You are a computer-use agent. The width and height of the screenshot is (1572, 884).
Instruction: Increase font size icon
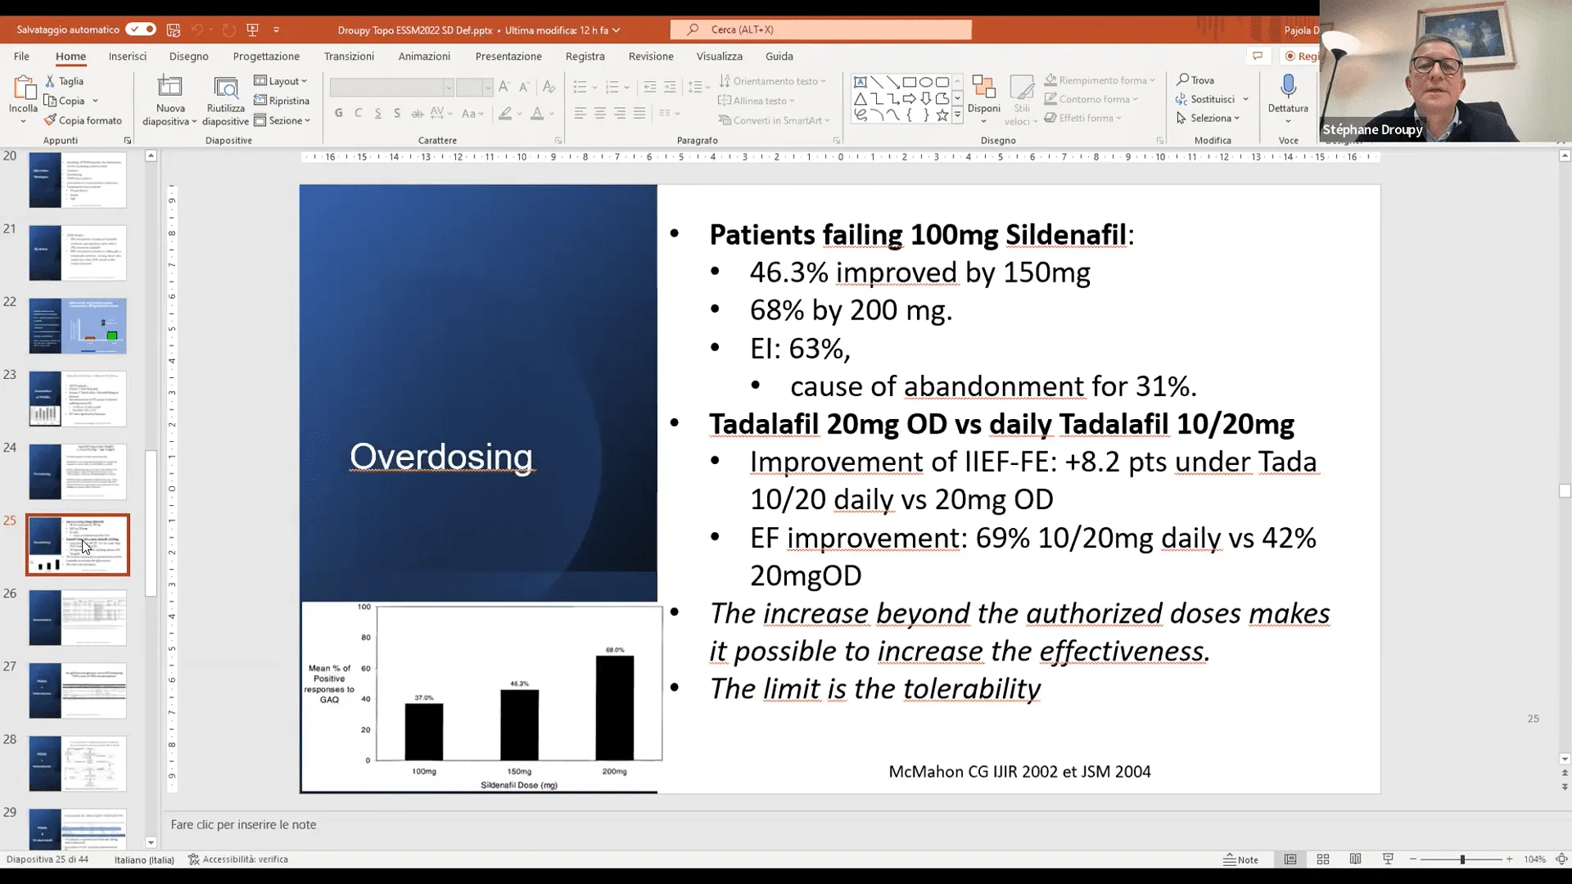coord(504,87)
